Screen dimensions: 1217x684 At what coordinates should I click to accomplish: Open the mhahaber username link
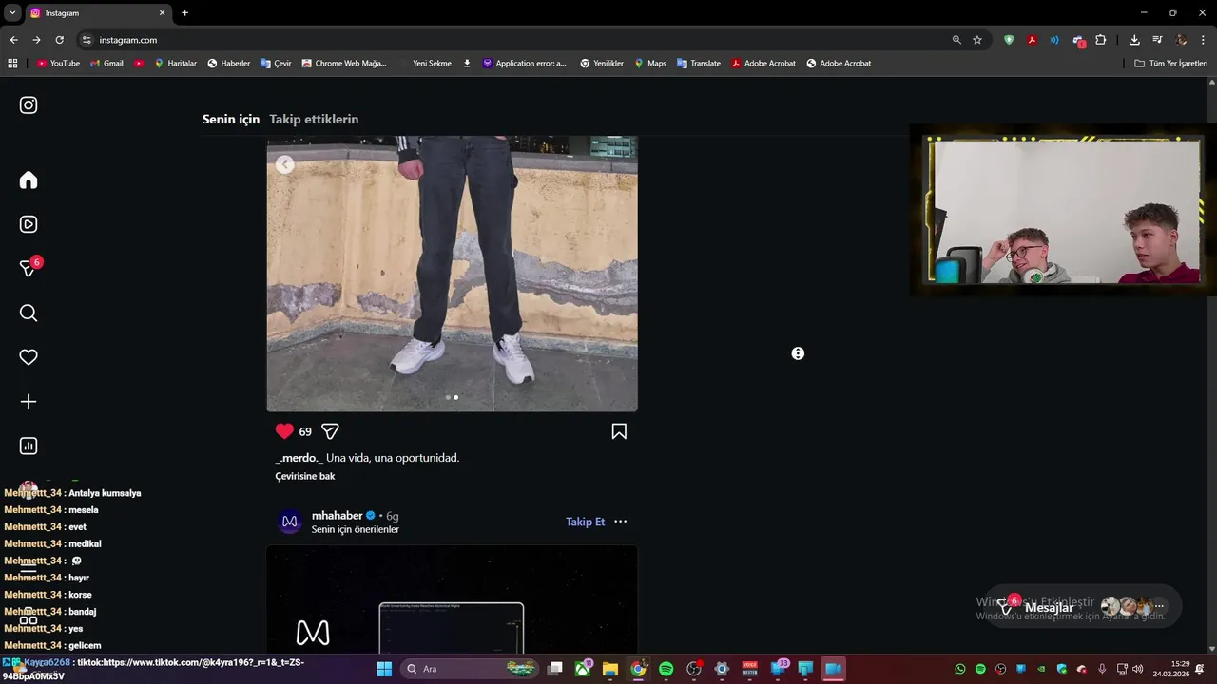click(338, 516)
